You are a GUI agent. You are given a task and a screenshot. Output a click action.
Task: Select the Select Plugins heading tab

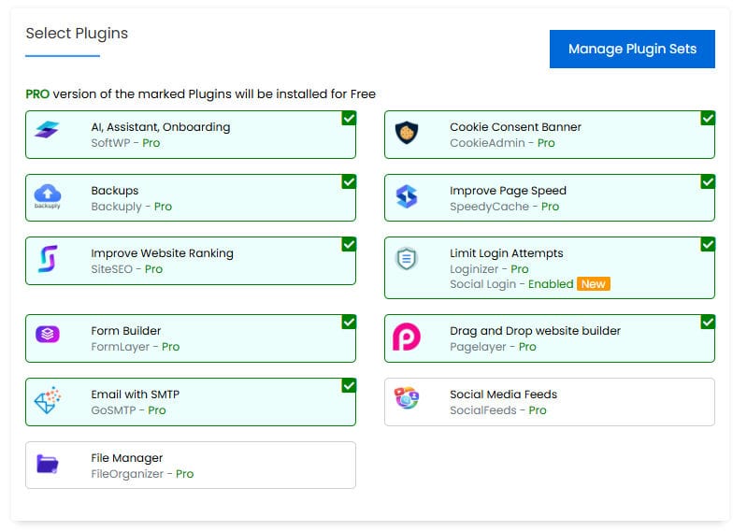pos(77,34)
